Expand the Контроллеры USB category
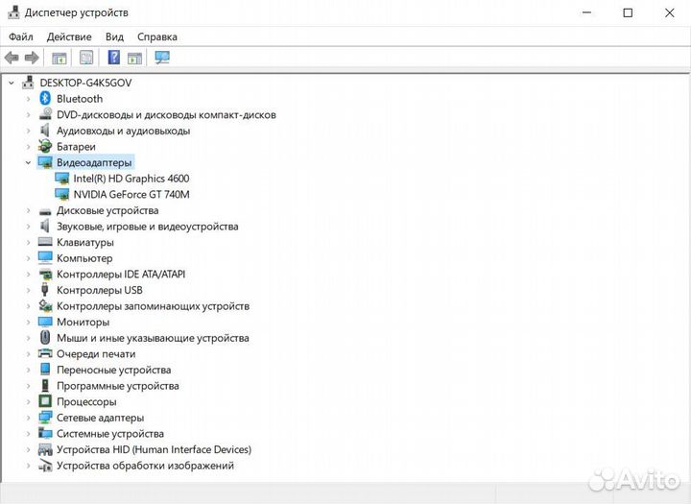This screenshot has height=504, width=691. coord(28,290)
